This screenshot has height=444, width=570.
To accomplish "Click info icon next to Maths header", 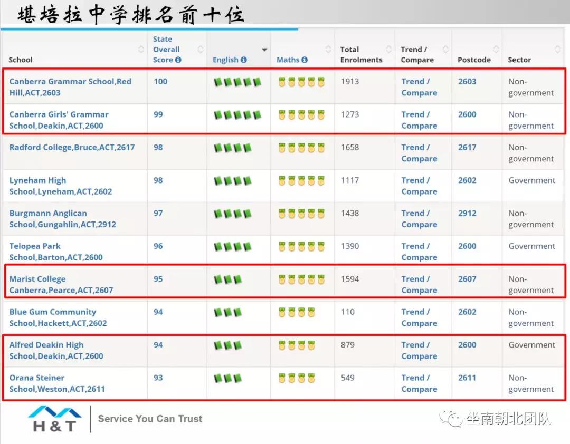I will click(x=305, y=60).
